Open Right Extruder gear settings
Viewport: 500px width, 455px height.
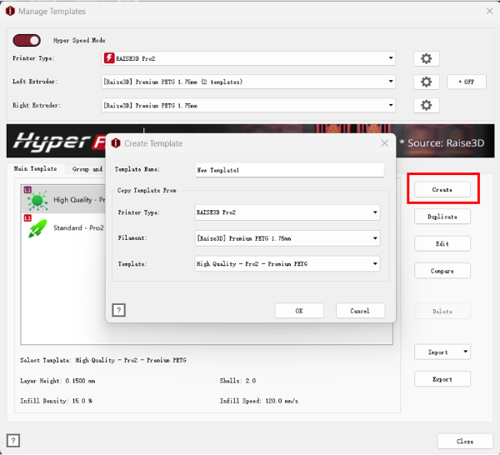(x=426, y=106)
